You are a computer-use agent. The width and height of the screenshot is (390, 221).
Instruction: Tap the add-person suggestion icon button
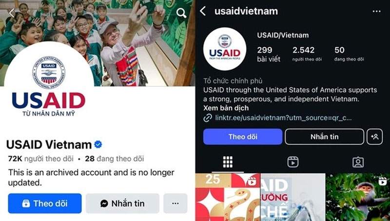pos(374,137)
